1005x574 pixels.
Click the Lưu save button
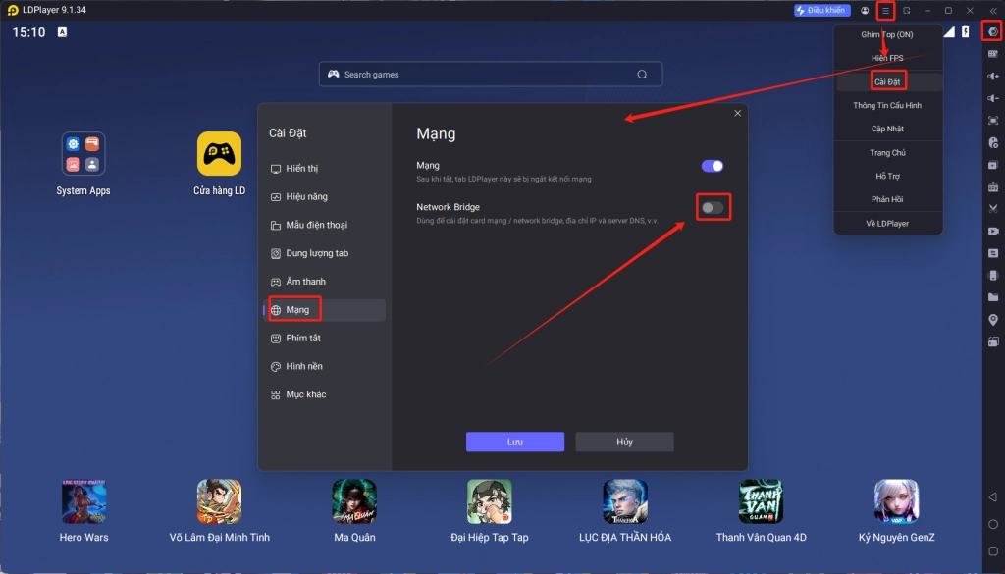(514, 442)
